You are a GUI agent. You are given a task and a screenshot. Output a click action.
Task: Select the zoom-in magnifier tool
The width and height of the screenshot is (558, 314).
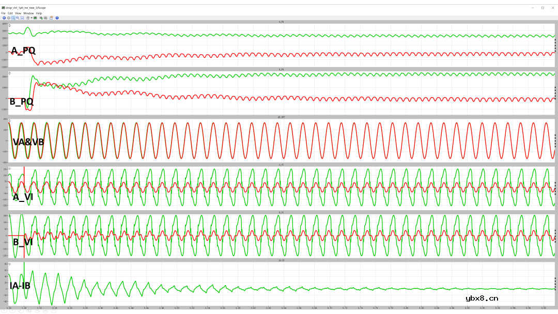tap(13, 18)
